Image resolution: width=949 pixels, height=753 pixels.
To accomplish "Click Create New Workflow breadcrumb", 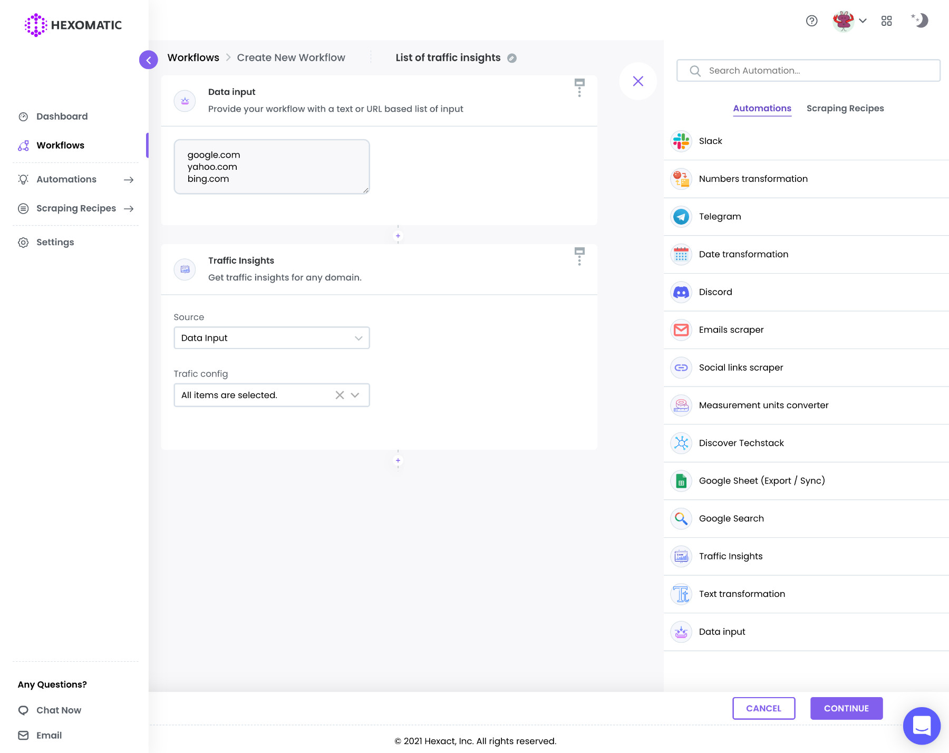I will click(x=291, y=58).
